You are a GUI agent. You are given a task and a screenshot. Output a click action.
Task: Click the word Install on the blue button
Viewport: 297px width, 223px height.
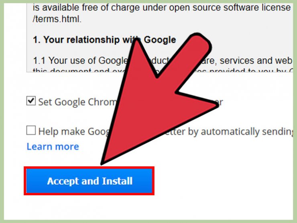[117, 181]
